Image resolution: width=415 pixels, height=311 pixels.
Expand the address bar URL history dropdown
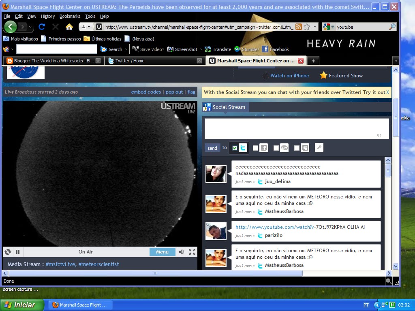(x=315, y=27)
